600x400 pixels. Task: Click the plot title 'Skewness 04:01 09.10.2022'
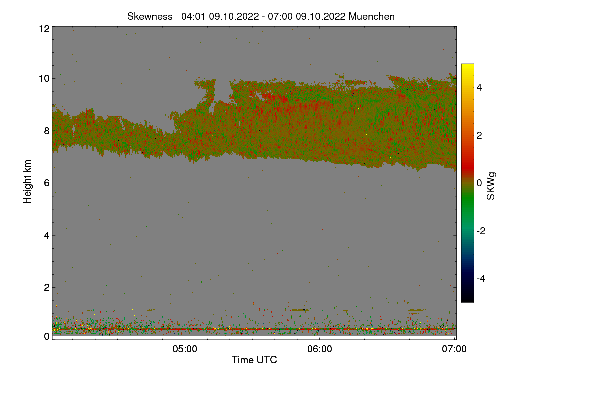(261, 16)
